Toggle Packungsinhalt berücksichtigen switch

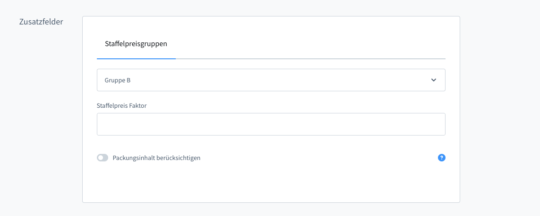[x=103, y=158]
